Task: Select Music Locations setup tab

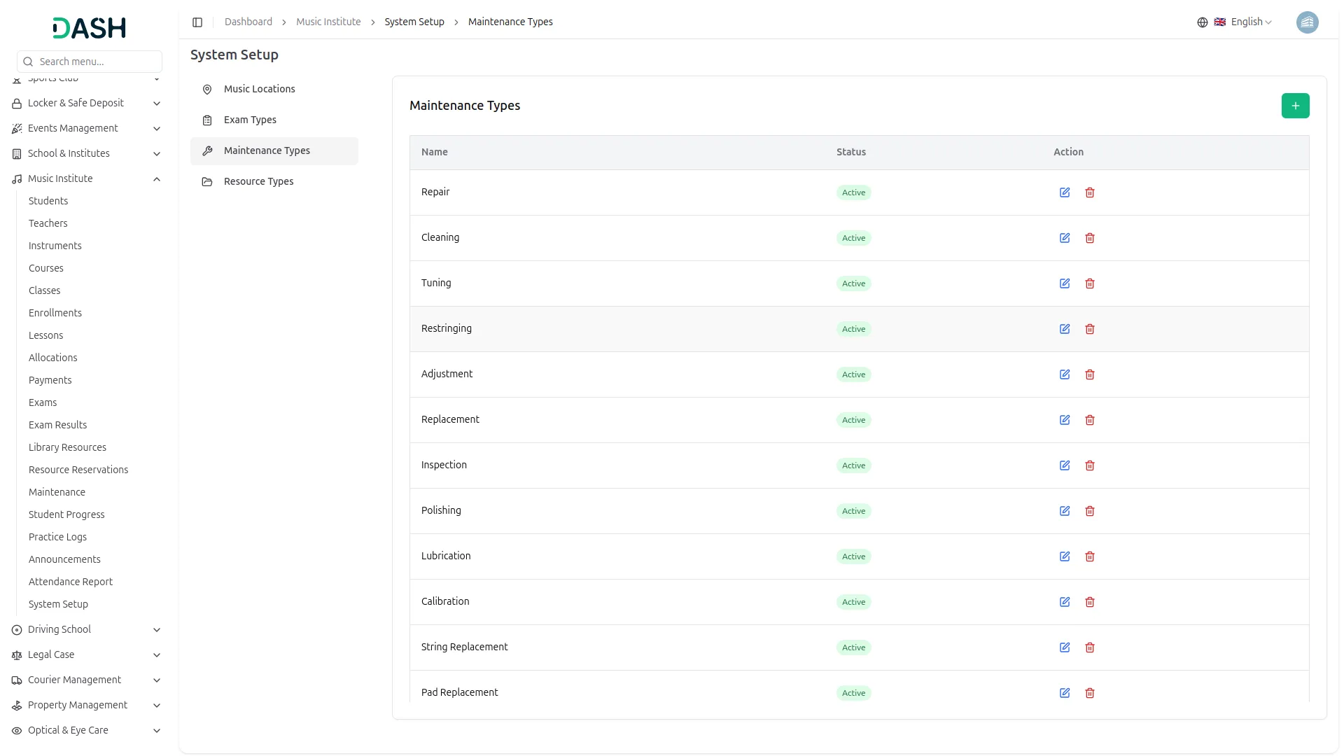Action: [259, 90]
